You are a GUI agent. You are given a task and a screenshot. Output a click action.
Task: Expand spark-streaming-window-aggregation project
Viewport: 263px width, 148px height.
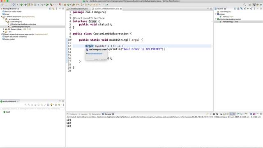(2, 34)
